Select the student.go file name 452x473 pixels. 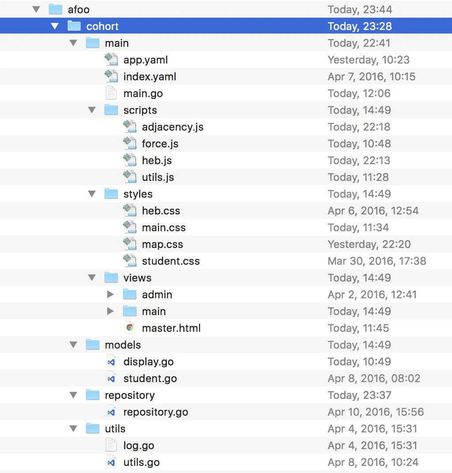[150, 379]
